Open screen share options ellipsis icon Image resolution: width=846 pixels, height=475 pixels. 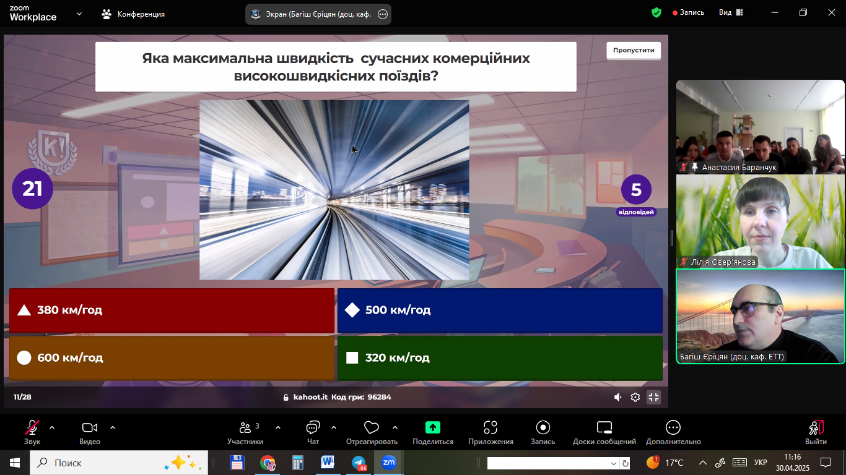point(383,14)
